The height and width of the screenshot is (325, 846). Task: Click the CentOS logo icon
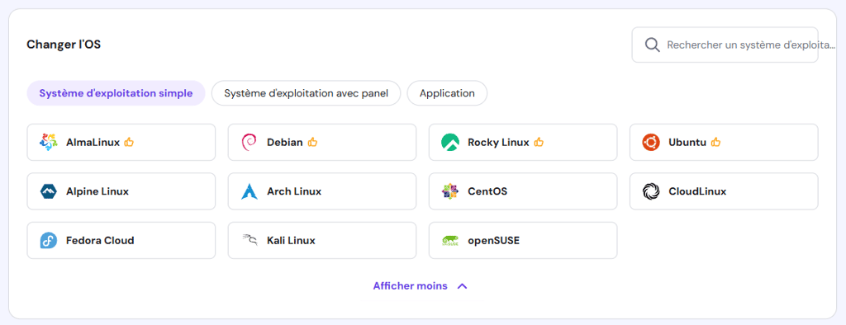[x=450, y=191]
